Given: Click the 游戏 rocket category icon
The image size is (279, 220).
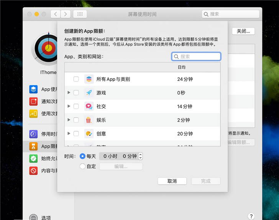Looking at the screenshot, I should click(x=89, y=93).
